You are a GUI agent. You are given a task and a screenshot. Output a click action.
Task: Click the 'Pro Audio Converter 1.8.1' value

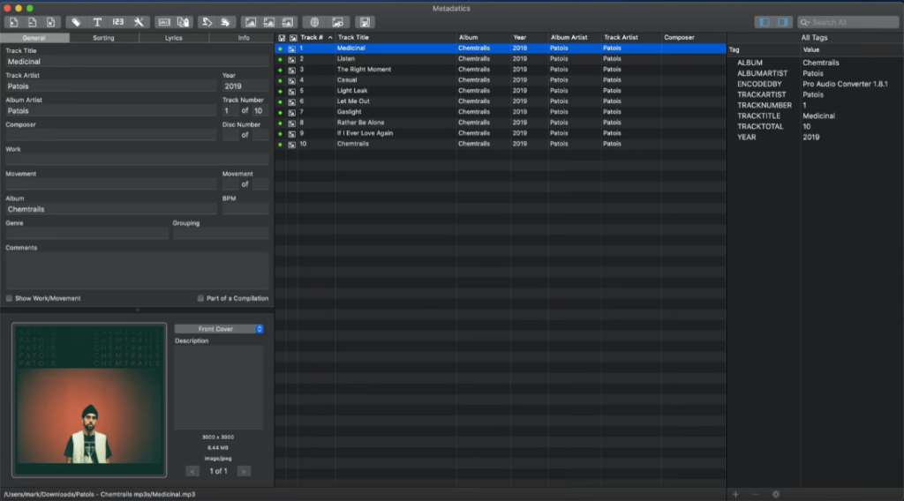pos(845,84)
